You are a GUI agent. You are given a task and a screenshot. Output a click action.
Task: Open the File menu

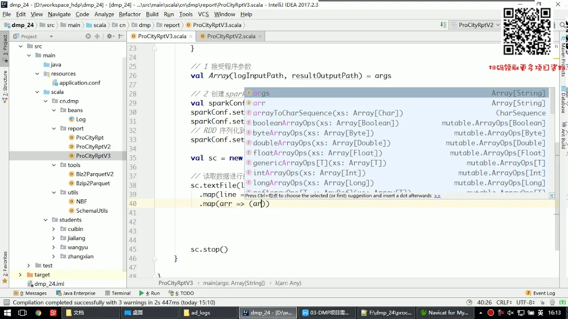(x=7, y=14)
